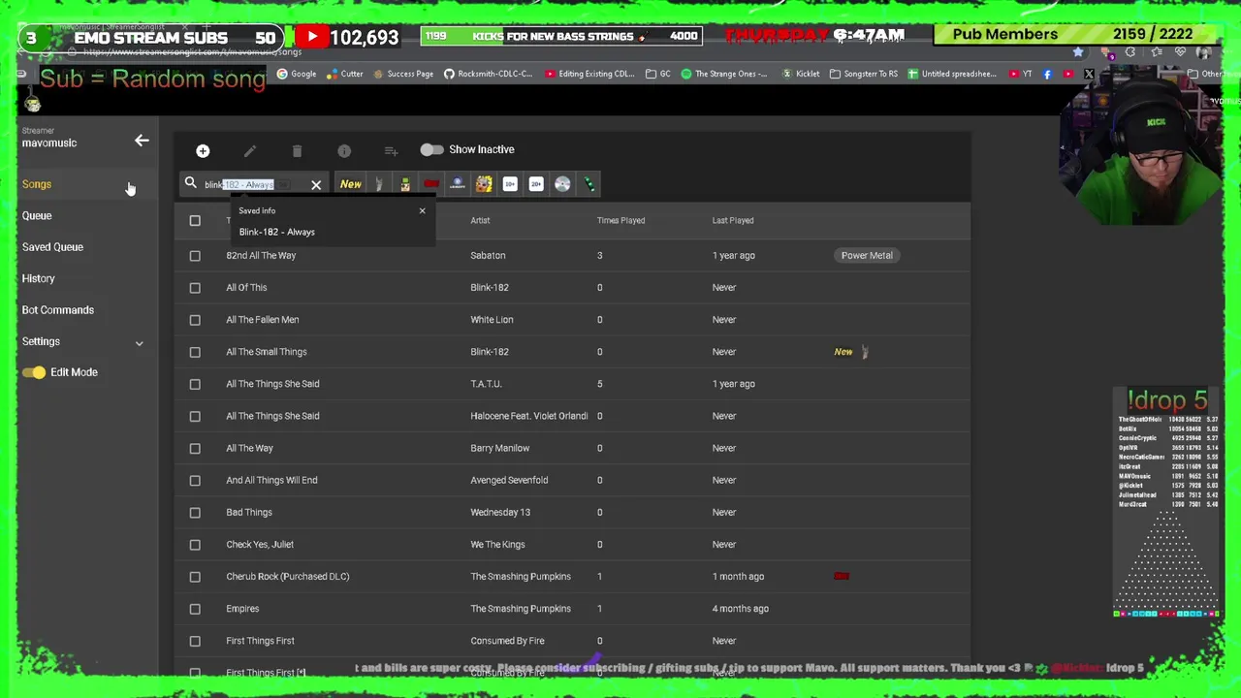Filter by the green-hat character tag icon

tap(405, 184)
